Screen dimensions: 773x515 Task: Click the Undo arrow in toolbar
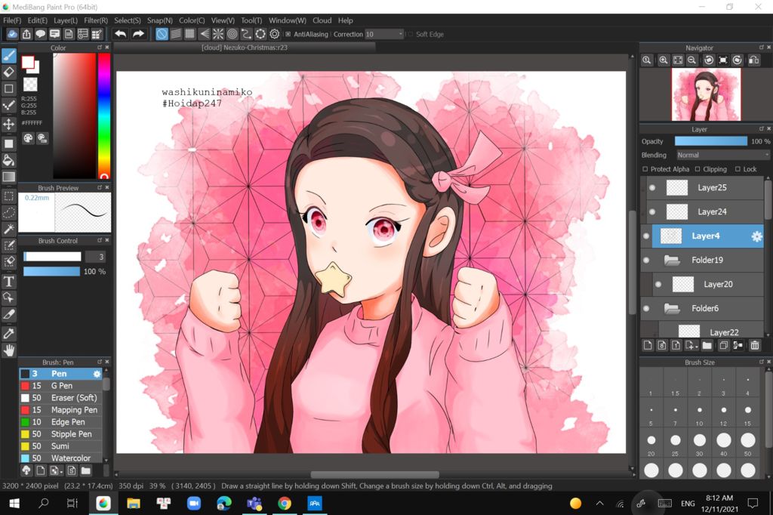pos(120,34)
